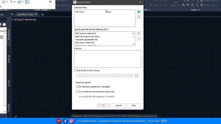Screen dimensions: 221x124
Task: Check Do coordinate transformation if possible
Action: [x=77, y=92]
